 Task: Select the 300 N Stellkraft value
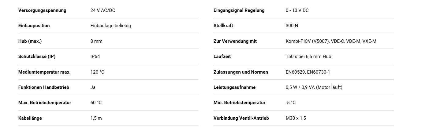point(292,26)
